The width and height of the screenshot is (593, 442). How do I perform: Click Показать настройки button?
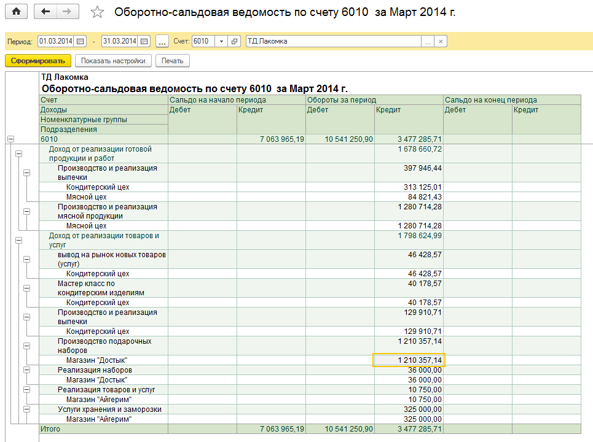(113, 61)
